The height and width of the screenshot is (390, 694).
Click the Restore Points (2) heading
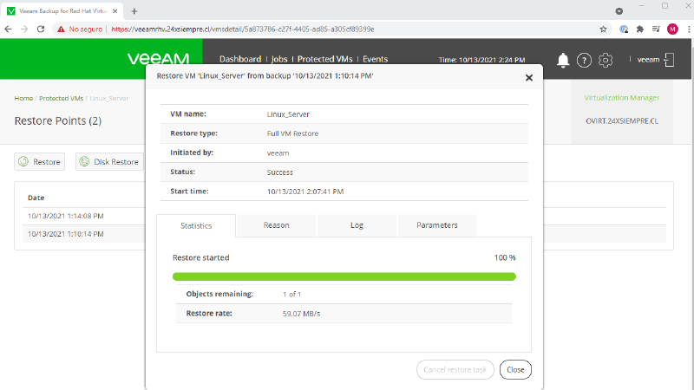point(58,120)
